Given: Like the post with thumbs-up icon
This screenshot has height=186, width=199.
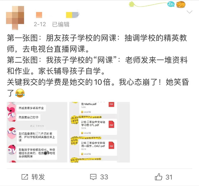Looking at the screenshot, I should coord(159,177).
